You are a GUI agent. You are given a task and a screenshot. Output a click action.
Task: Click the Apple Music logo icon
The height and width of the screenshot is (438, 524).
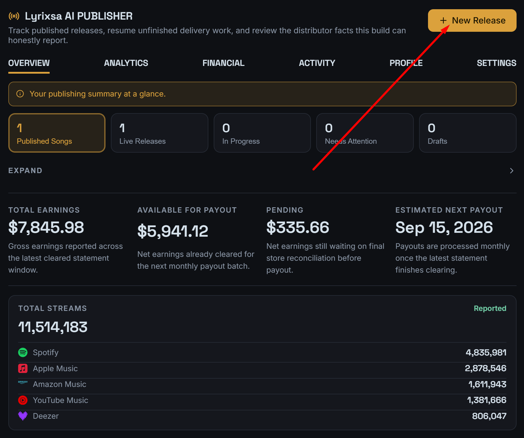[23, 369]
